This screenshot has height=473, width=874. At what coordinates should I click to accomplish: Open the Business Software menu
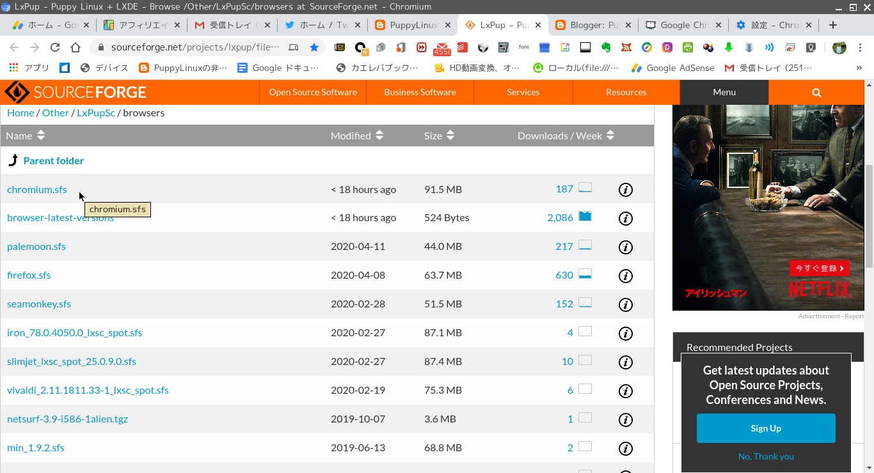click(x=420, y=92)
